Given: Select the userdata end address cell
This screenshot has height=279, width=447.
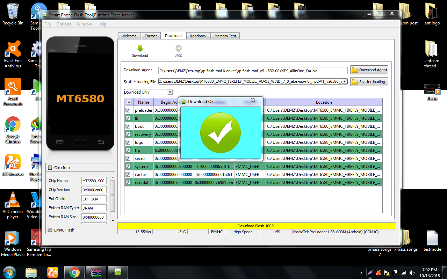Looking at the screenshot, I should [214, 183].
